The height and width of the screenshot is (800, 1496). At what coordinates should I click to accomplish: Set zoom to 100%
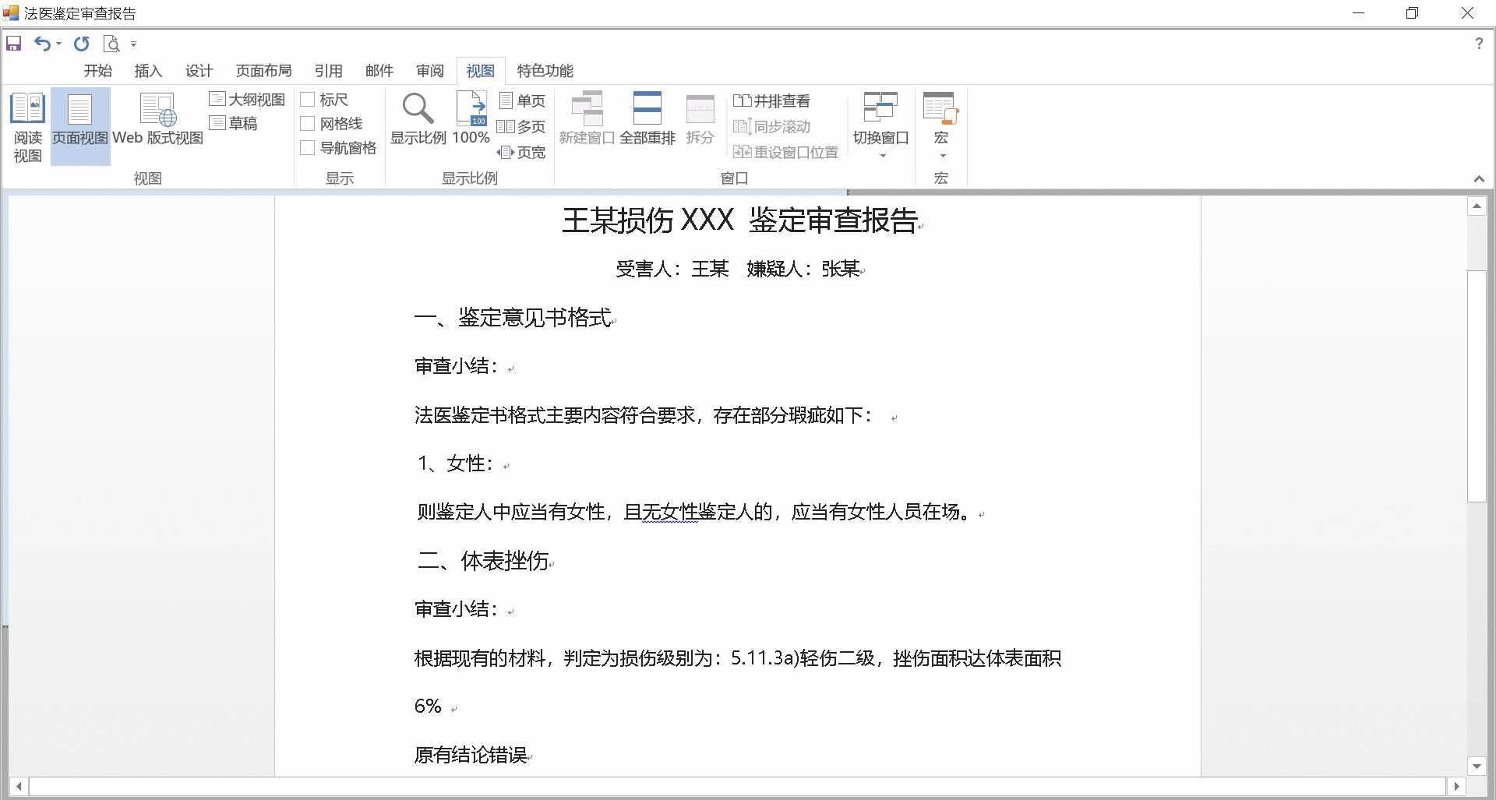pos(471,119)
